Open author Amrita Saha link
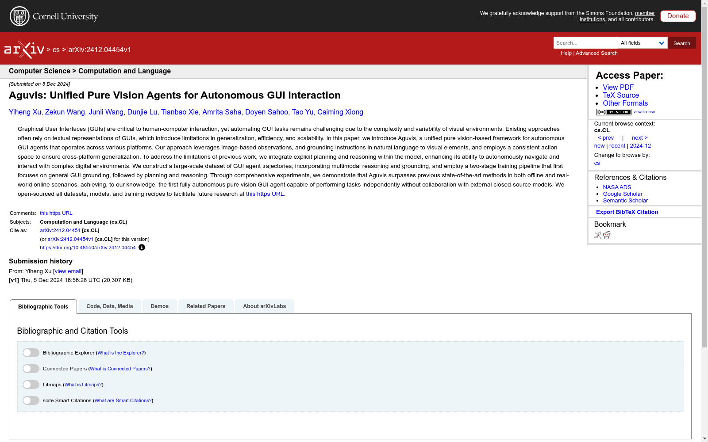This screenshot has width=708, height=442. (222, 112)
